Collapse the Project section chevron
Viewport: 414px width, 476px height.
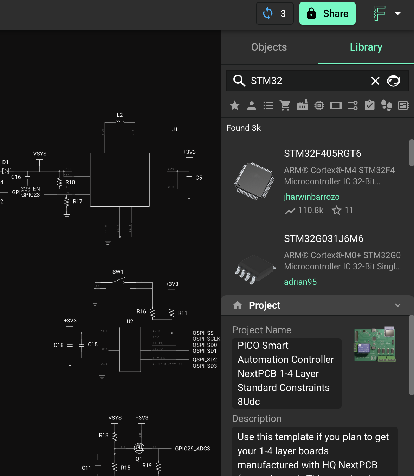(x=398, y=305)
